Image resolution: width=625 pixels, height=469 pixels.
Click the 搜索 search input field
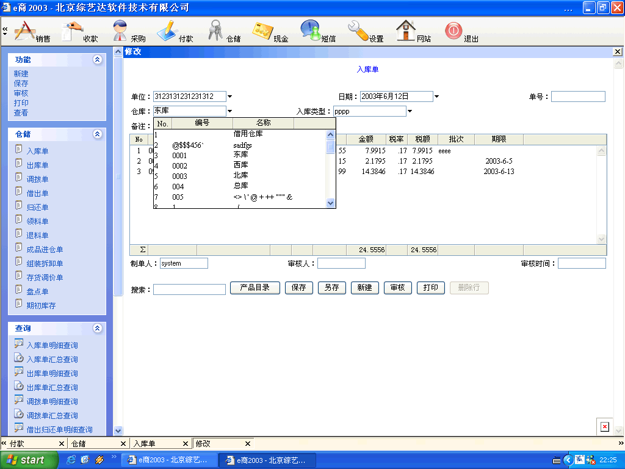pyautogui.click(x=189, y=289)
